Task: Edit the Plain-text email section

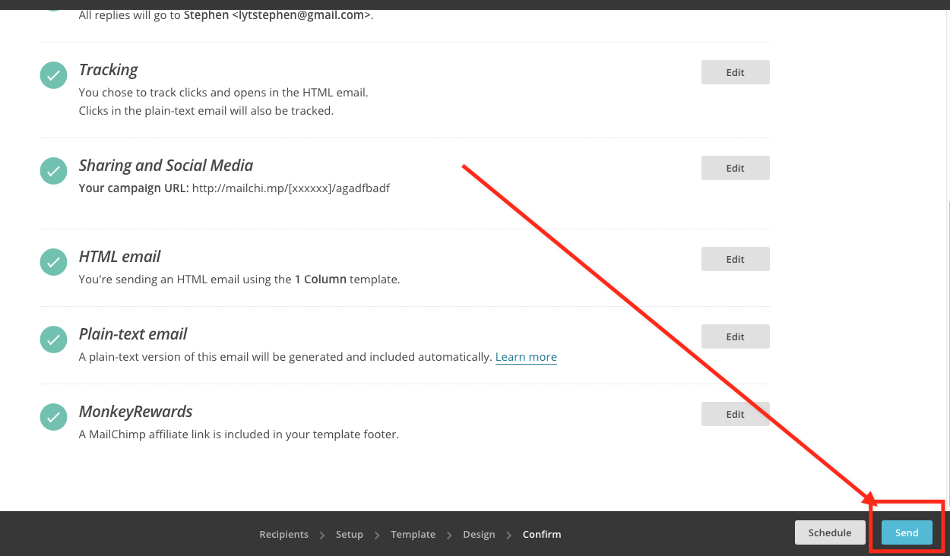Action: 735,336
